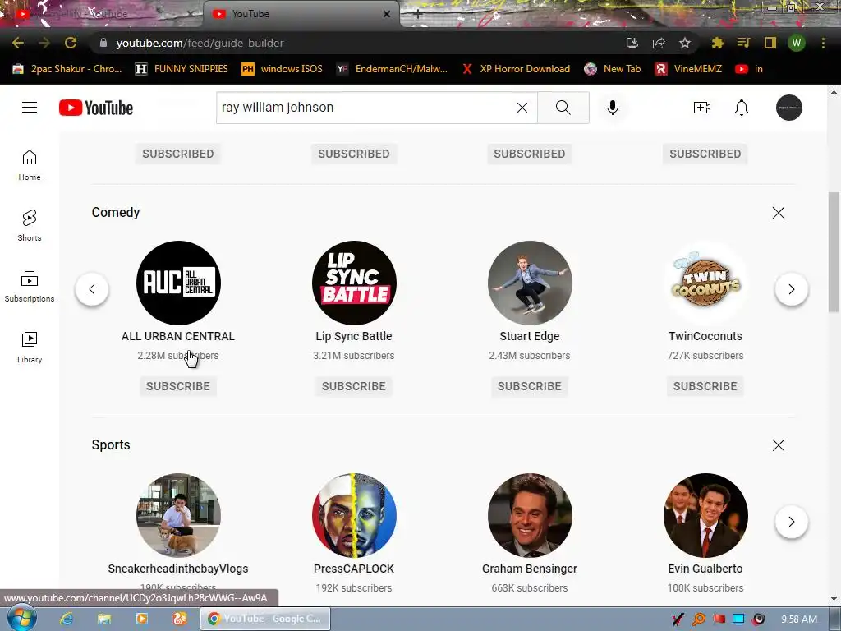
Task: Click the search magnifier button
Action: 563,108
